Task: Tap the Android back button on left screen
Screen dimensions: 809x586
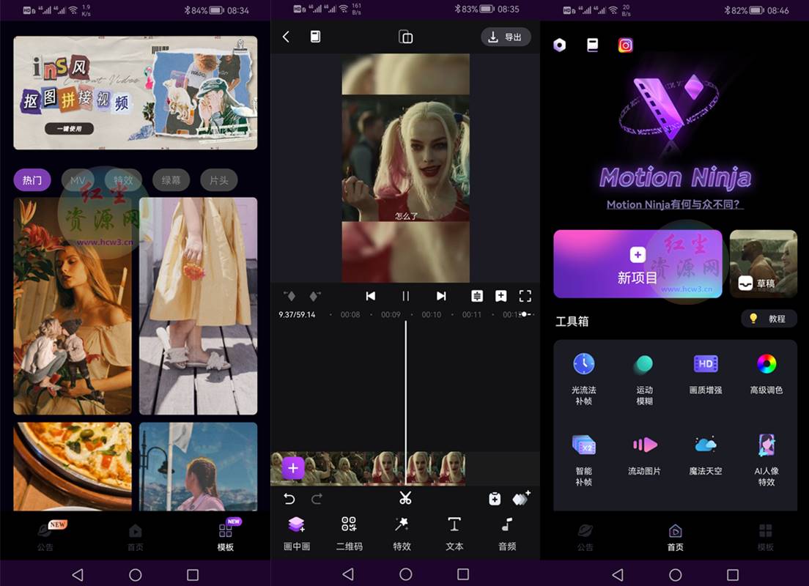Action: (78, 575)
